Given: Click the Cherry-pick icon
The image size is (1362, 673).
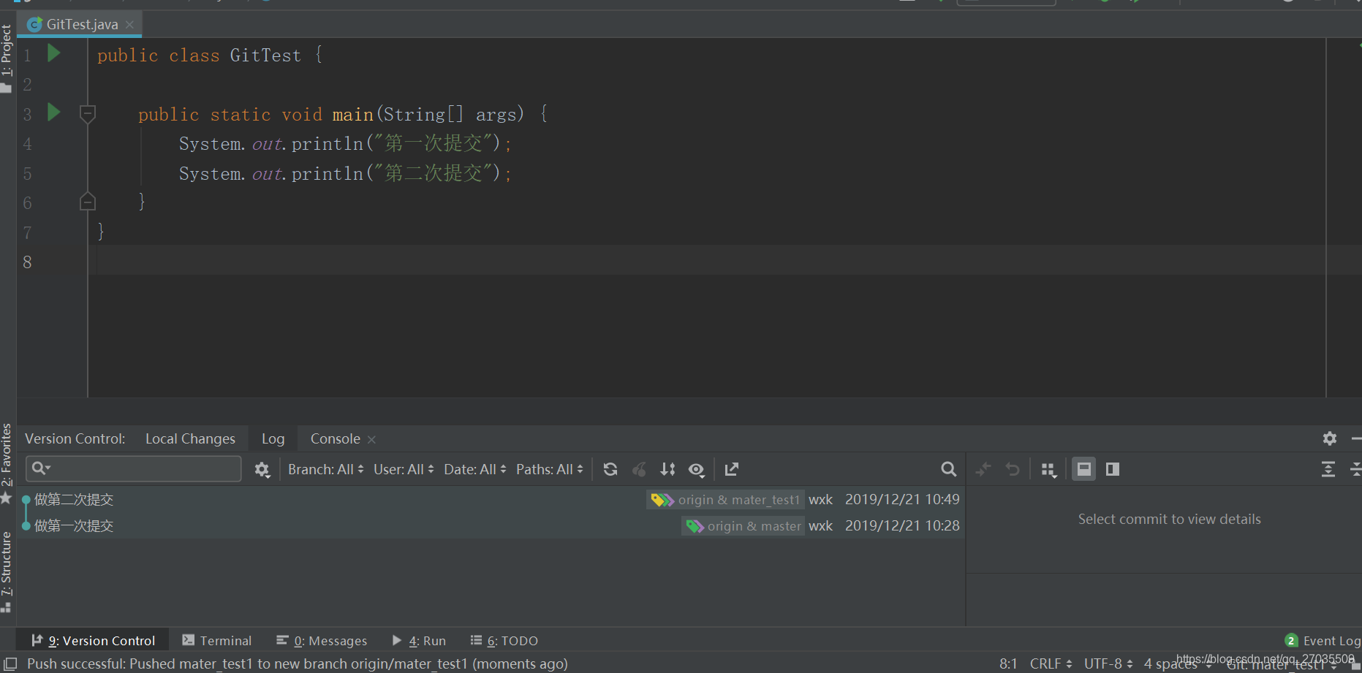Looking at the screenshot, I should click(x=639, y=469).
